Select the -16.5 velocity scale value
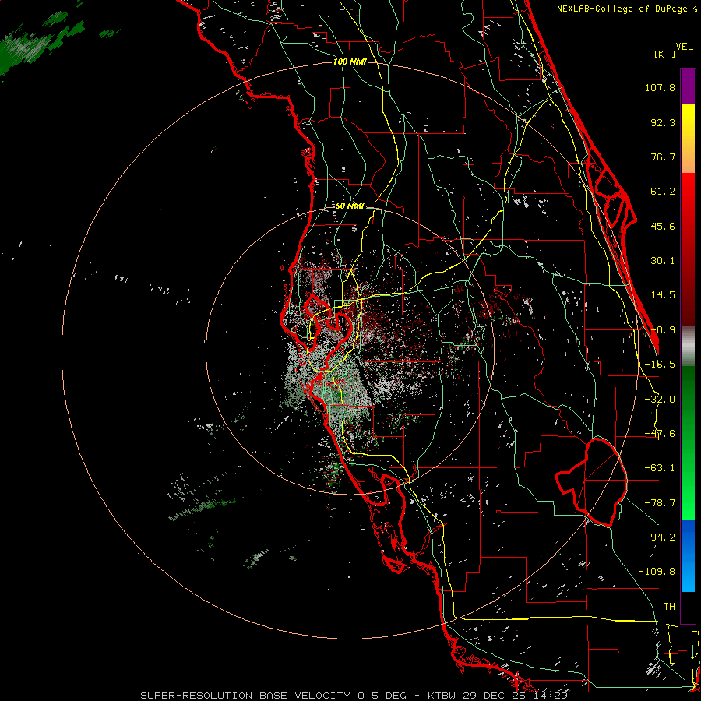Screen dimensions: 701x701 660,365
